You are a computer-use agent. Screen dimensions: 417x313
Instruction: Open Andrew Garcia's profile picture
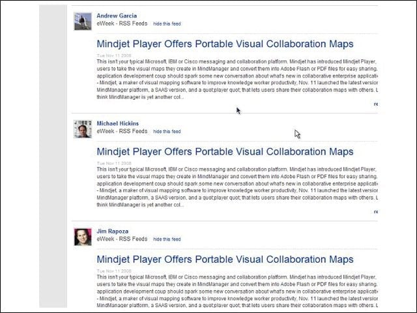tap(83, 22)
